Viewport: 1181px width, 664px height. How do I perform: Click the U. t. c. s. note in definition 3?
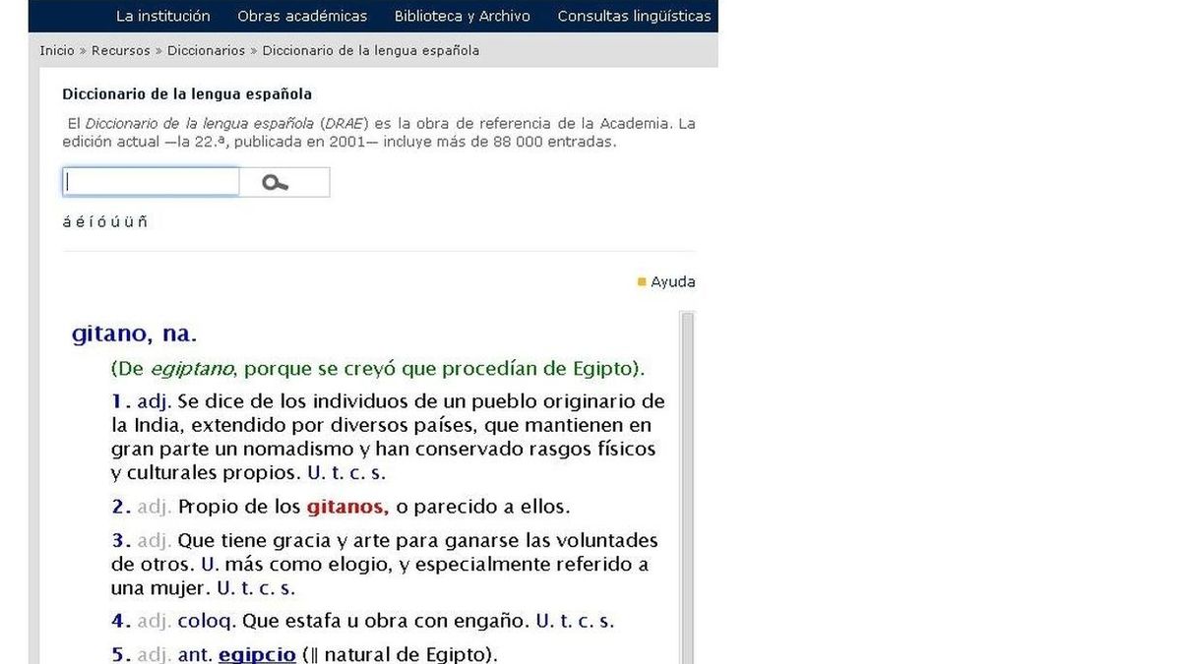click(x=256, y=589)
